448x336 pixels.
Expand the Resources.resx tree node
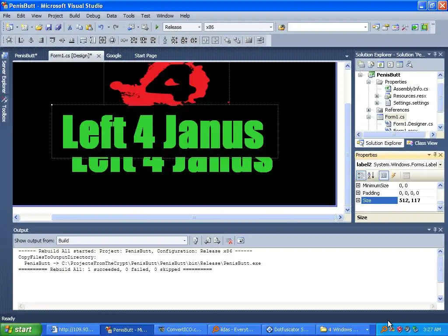(x=377, y=96)
